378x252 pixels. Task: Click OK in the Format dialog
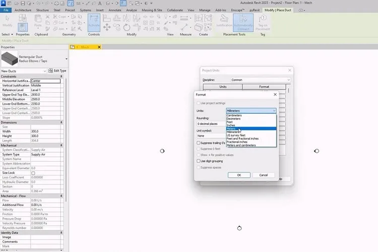(239, 175)
